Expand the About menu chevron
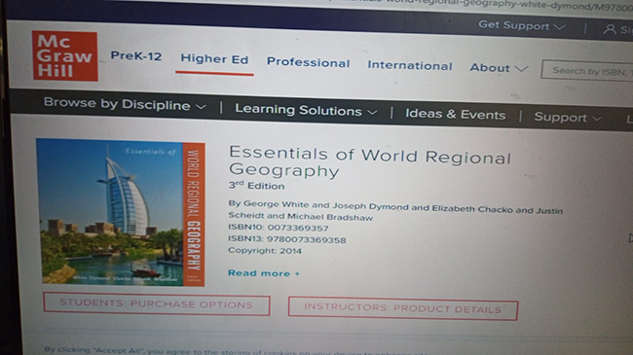 pos(521,69)
